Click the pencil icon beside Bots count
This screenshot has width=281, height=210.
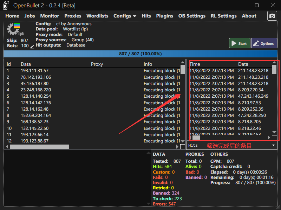click(x=32, y=46)
